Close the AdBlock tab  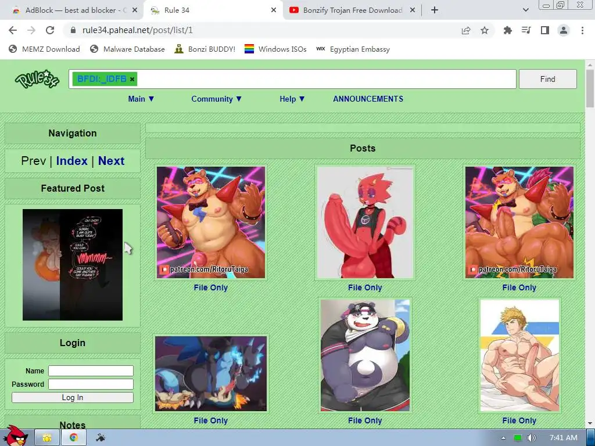click(135, 10)
